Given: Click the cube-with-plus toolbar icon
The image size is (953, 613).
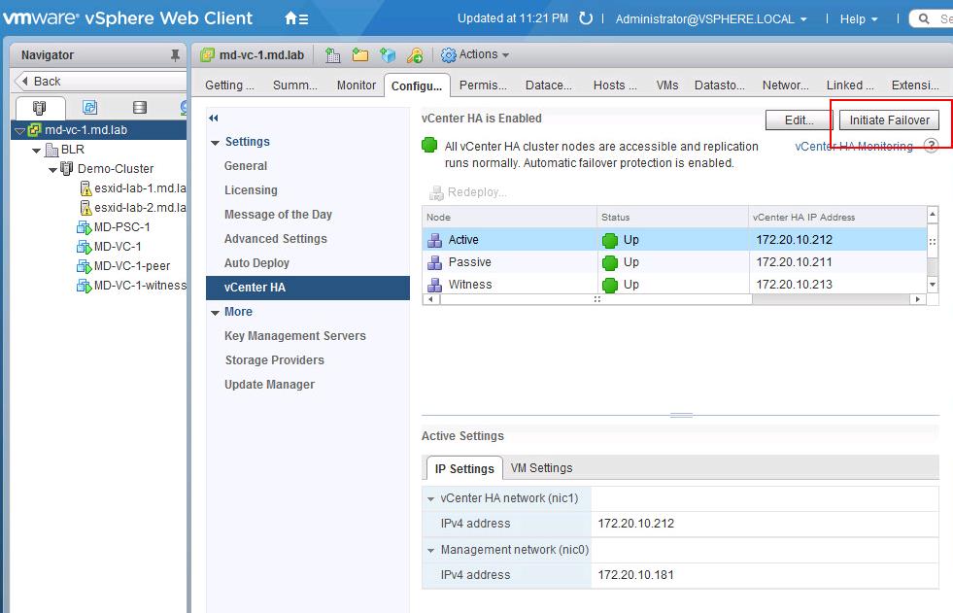Looking at the screenshot, I should tap(388, 55).
